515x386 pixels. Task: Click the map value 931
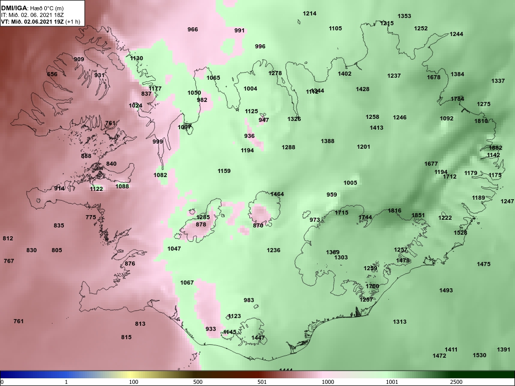tap(99, 75)
